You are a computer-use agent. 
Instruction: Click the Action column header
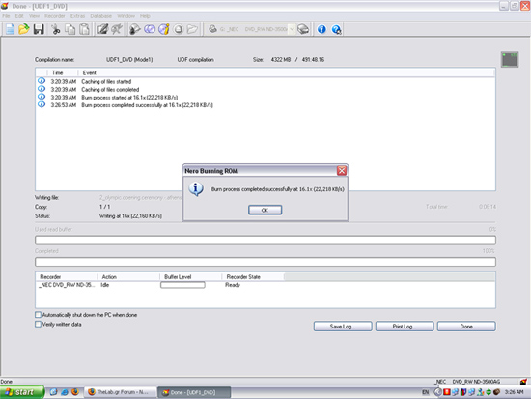pyautogui.click(x=128, y=277)
